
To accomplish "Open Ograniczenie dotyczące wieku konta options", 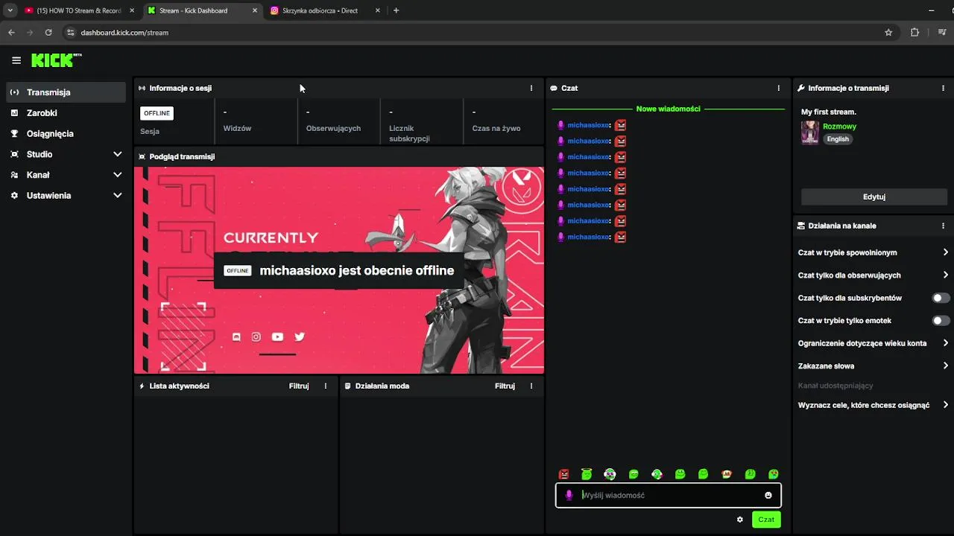I will tap(874, 343).
